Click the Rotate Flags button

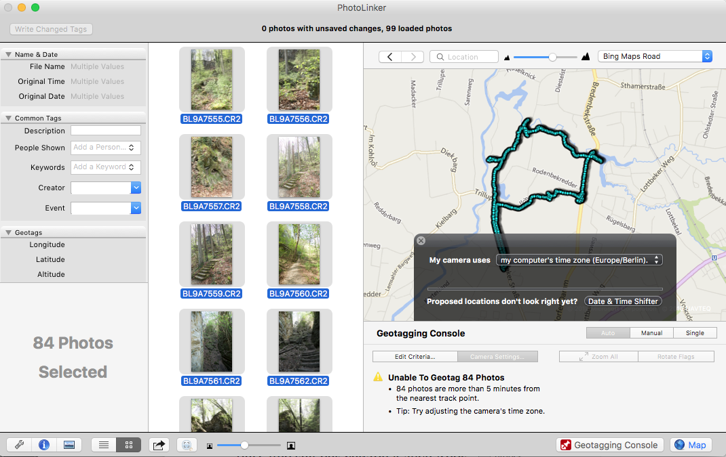676,357
